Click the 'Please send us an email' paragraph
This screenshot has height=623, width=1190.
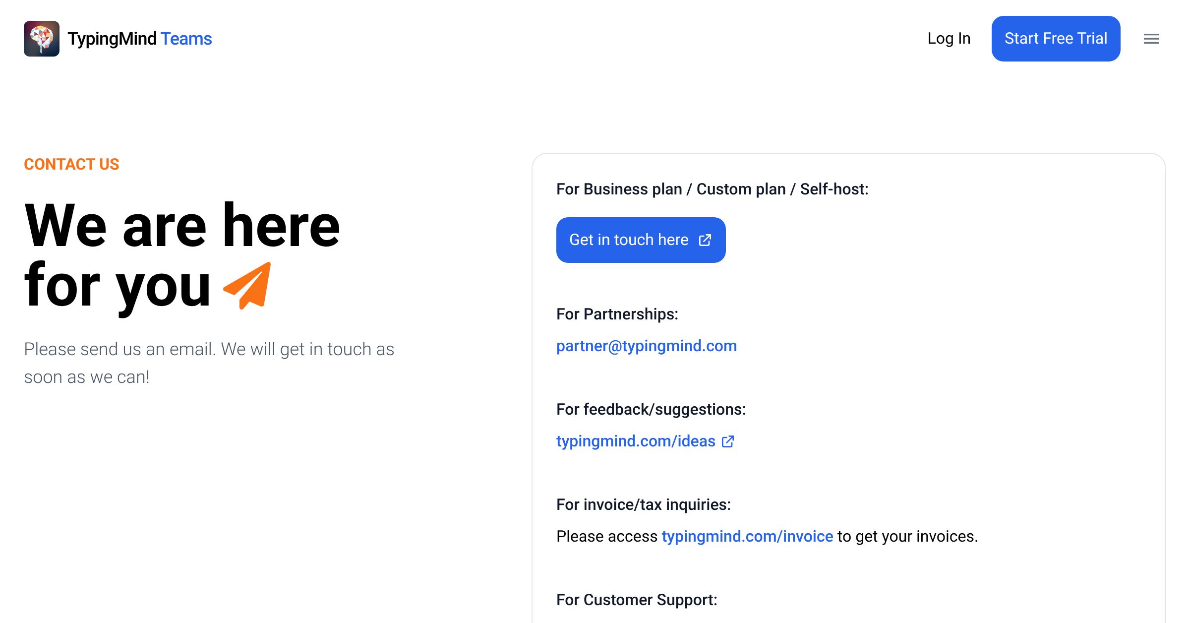pyautogui.click(x=209, y=363)
